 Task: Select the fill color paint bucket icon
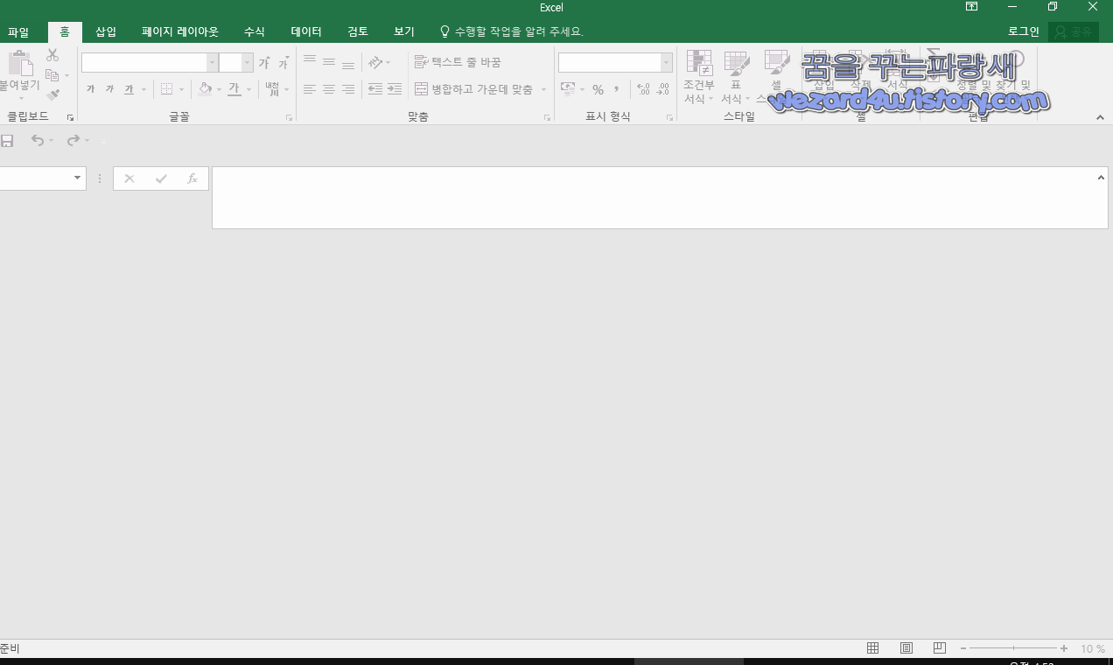coord(204,88)
